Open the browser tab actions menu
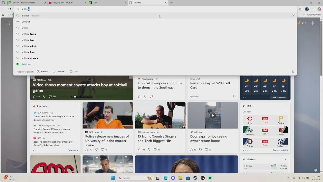 pyautogui.click(x=3, y=3)
